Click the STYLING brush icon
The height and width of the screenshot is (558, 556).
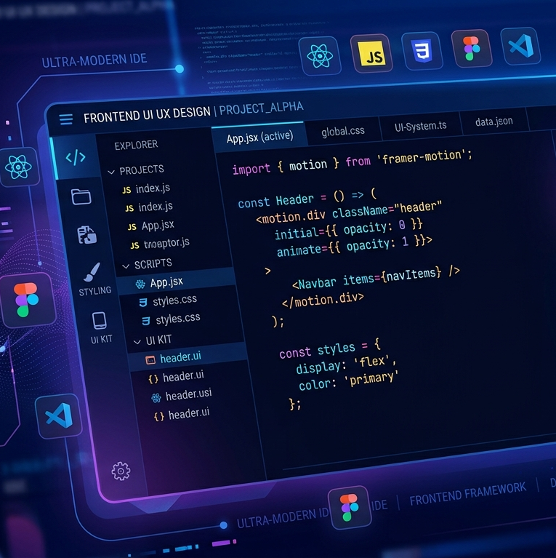[92, 272]
